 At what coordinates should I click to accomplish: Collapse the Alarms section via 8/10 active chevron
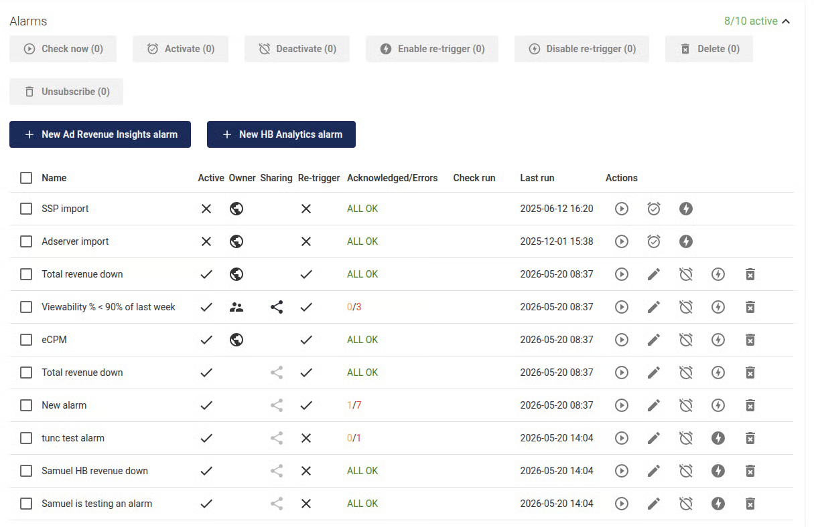point(786,21)
